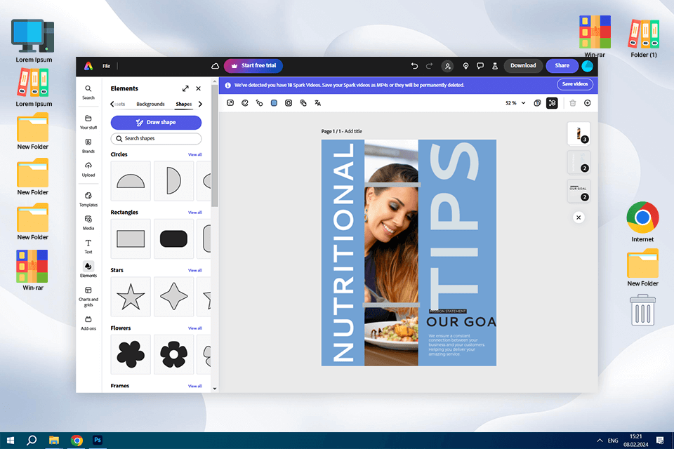Click the Search shapes input field
The image size is (674, 449).
156,138
